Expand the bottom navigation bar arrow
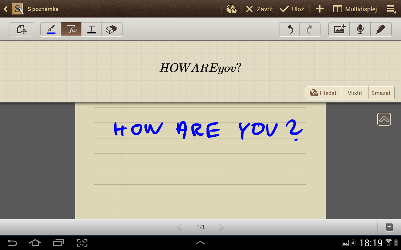Viewport: 401px width, 250px height. pos(200,242)
